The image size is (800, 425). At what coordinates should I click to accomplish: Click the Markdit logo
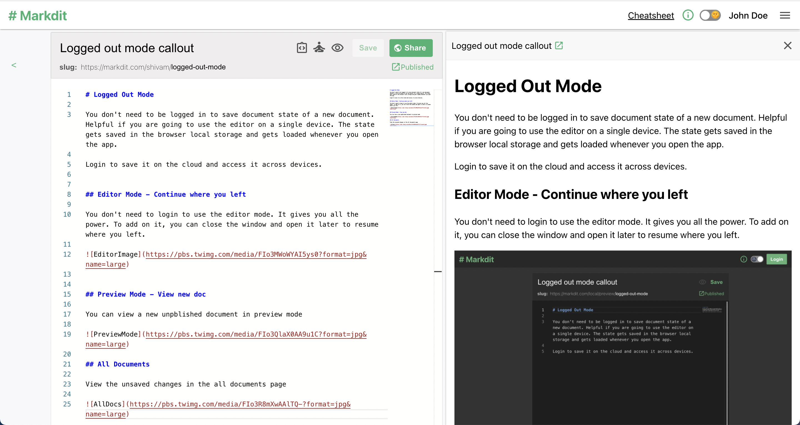click(x=37, y=16)
